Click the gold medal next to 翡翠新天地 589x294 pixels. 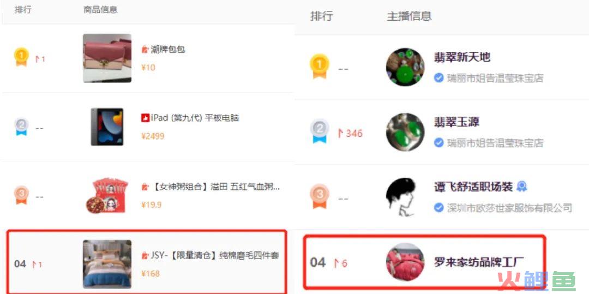[x=319, y=67]
